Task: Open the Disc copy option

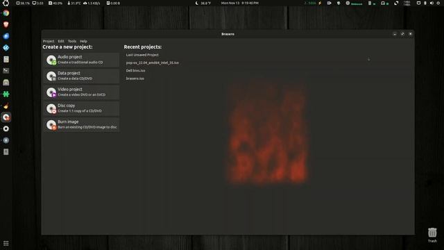Action: [x=81, y=108]
